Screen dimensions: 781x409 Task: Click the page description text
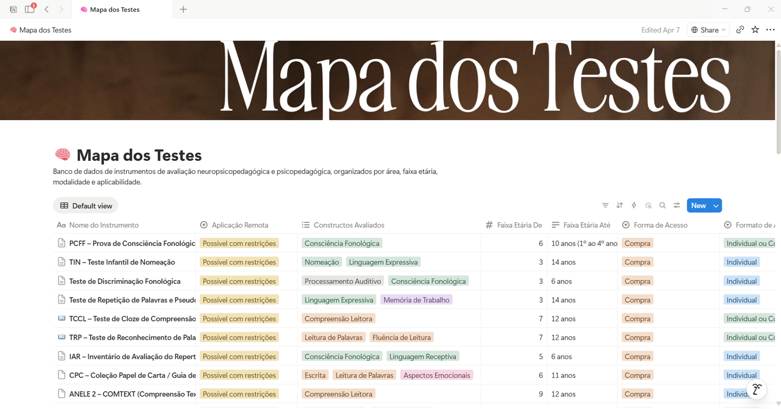(245, 177)
